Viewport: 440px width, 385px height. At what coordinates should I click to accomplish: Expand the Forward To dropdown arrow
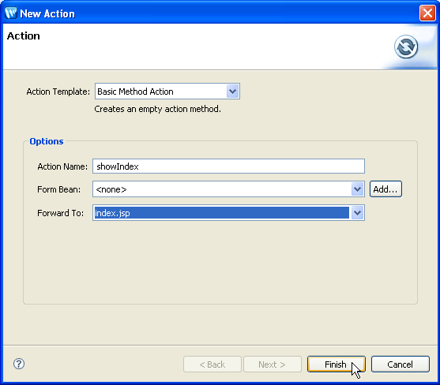click(358, 213)
